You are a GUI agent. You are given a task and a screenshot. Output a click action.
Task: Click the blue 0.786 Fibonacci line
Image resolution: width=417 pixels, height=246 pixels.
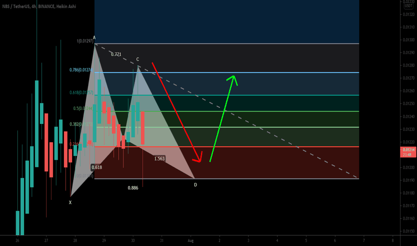pos(226,72)
